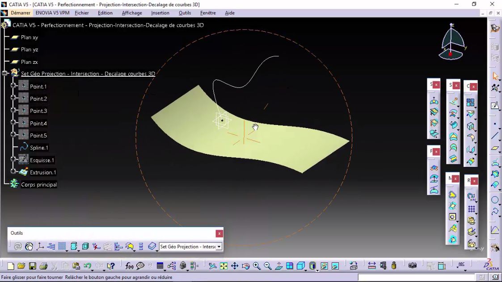Open the Measure Between tool

point(372,265)
